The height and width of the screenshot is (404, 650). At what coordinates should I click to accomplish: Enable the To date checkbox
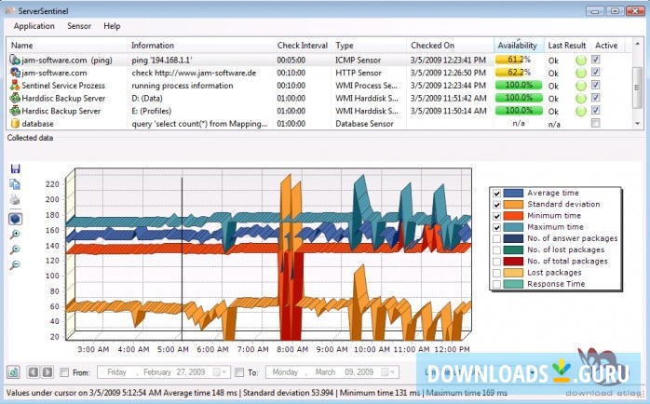point(239,372)
